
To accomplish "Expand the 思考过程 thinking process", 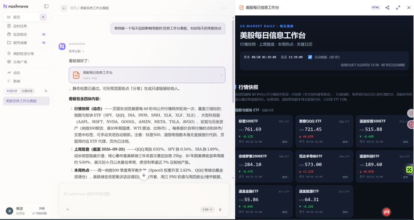I will click(77, 51).
